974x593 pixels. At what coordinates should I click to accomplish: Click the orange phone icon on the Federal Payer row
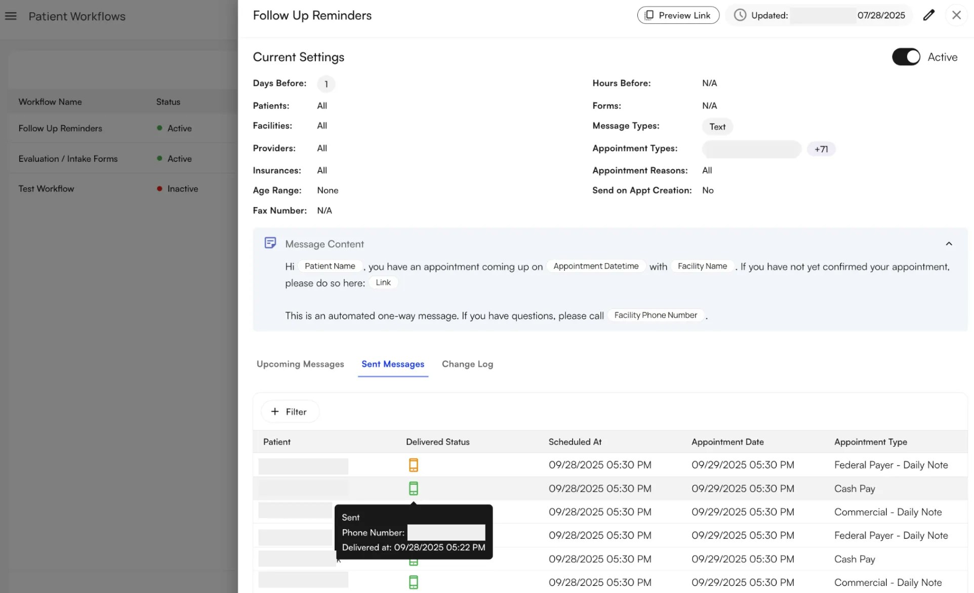click(x=414, y=464)
